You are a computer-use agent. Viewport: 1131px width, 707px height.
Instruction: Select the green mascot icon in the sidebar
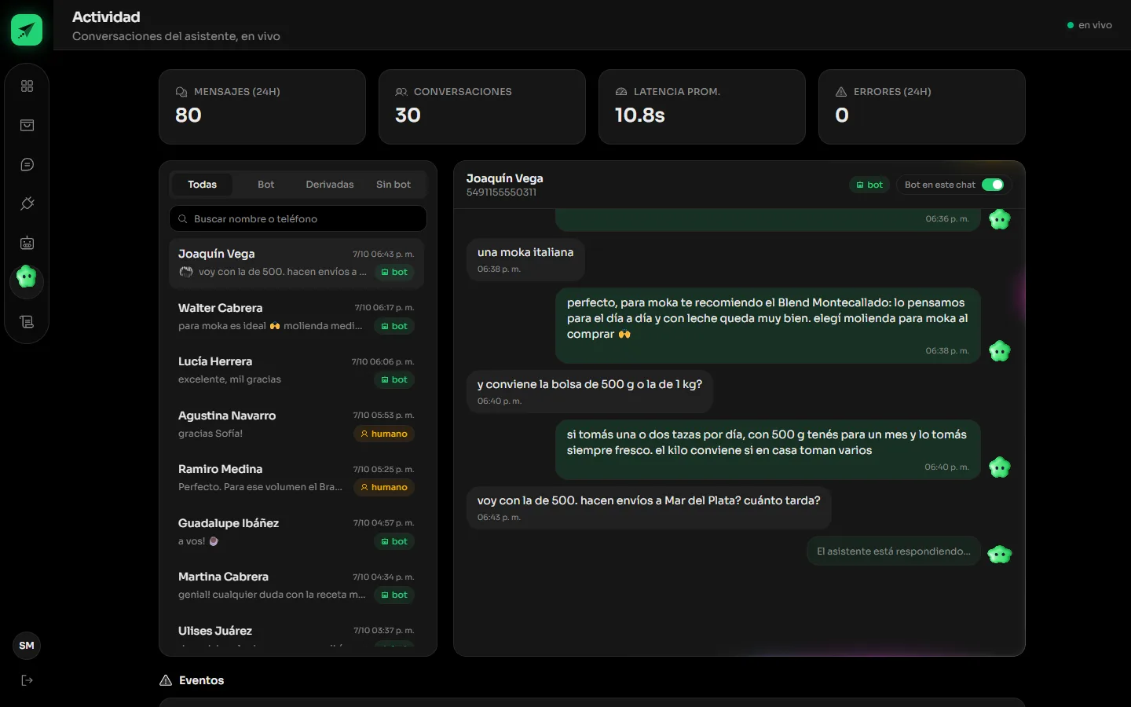click(27, 277)
